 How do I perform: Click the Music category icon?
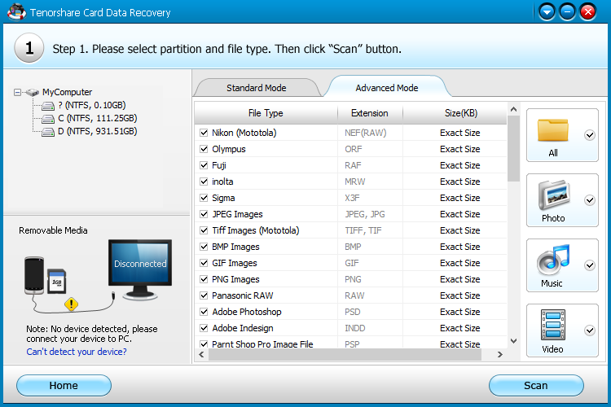point(553,260)
